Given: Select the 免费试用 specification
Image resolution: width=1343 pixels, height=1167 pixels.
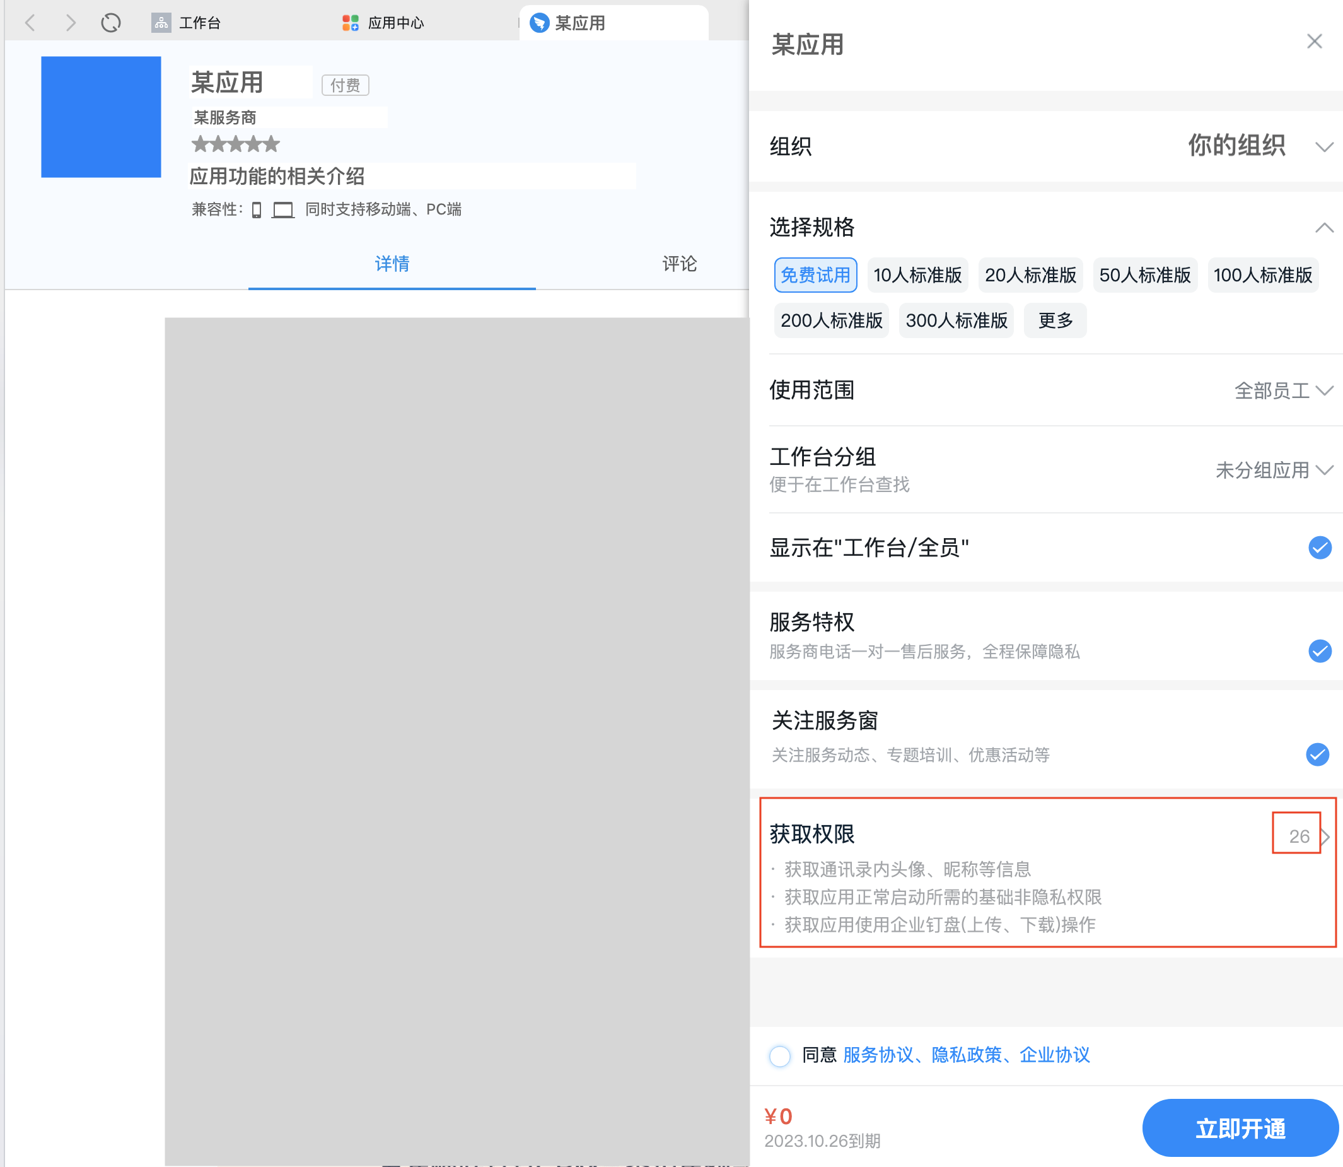Looking at the screenshot, I should pyautogui.click(x=815, y=275).
